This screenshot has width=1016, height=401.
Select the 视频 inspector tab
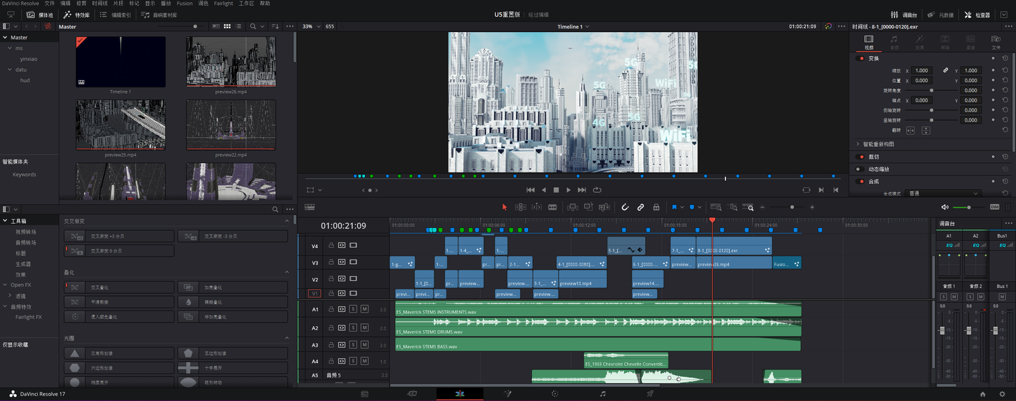869,42
